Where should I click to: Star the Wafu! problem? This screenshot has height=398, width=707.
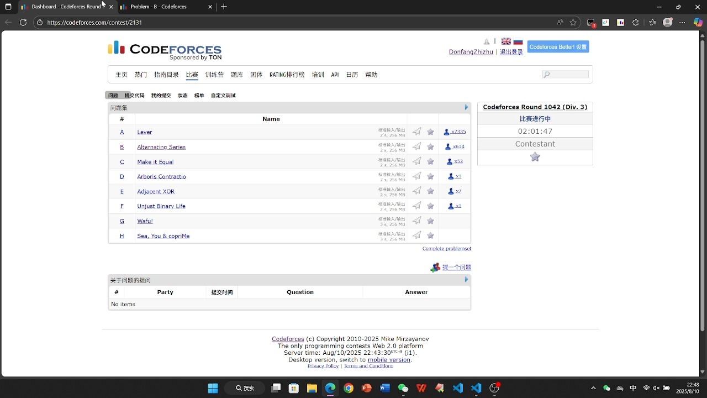tap(431, 221)
